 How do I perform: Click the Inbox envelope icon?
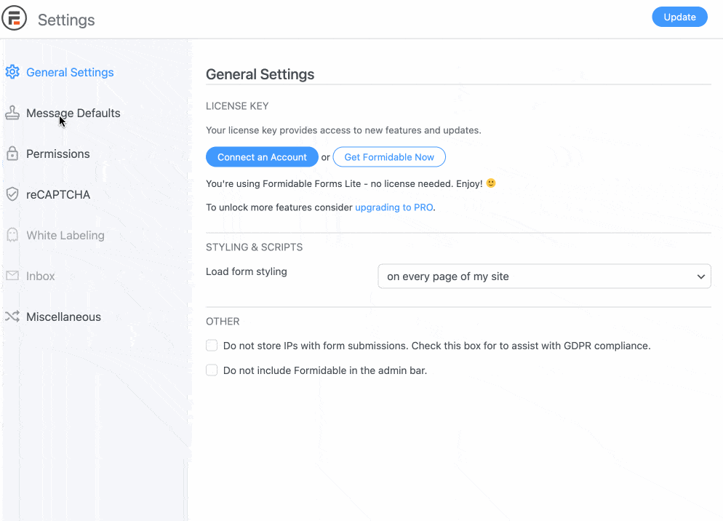click(12, 276)
